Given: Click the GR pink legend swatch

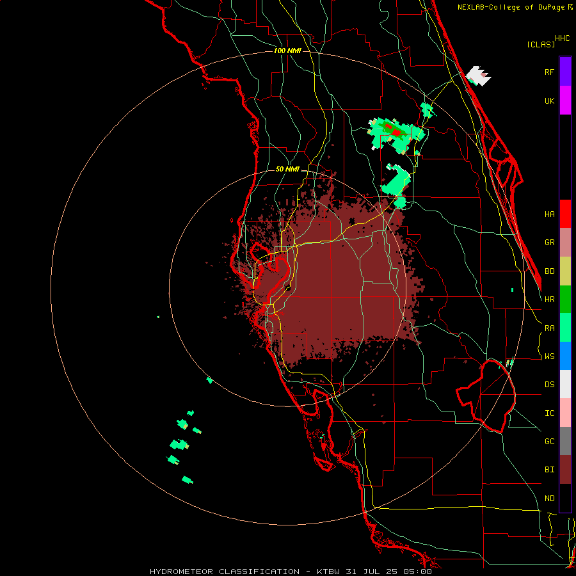Looking at the screenshot, I should pos(565,243).
